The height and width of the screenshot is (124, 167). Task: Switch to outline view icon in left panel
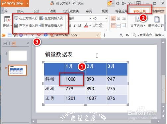pyautogui.click(x=5, y=43)
